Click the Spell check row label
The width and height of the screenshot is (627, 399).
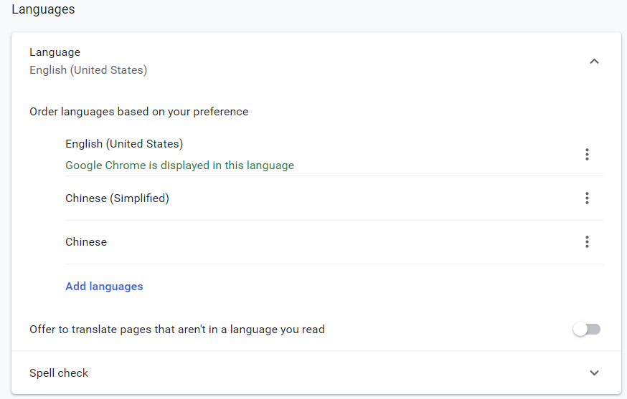point(59,372)
